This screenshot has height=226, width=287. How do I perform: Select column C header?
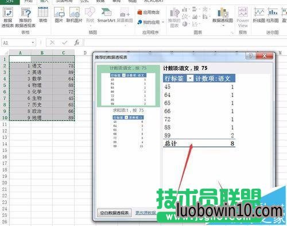[x=64, y=53]
